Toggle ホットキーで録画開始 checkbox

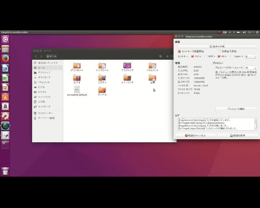pos(179,51)
